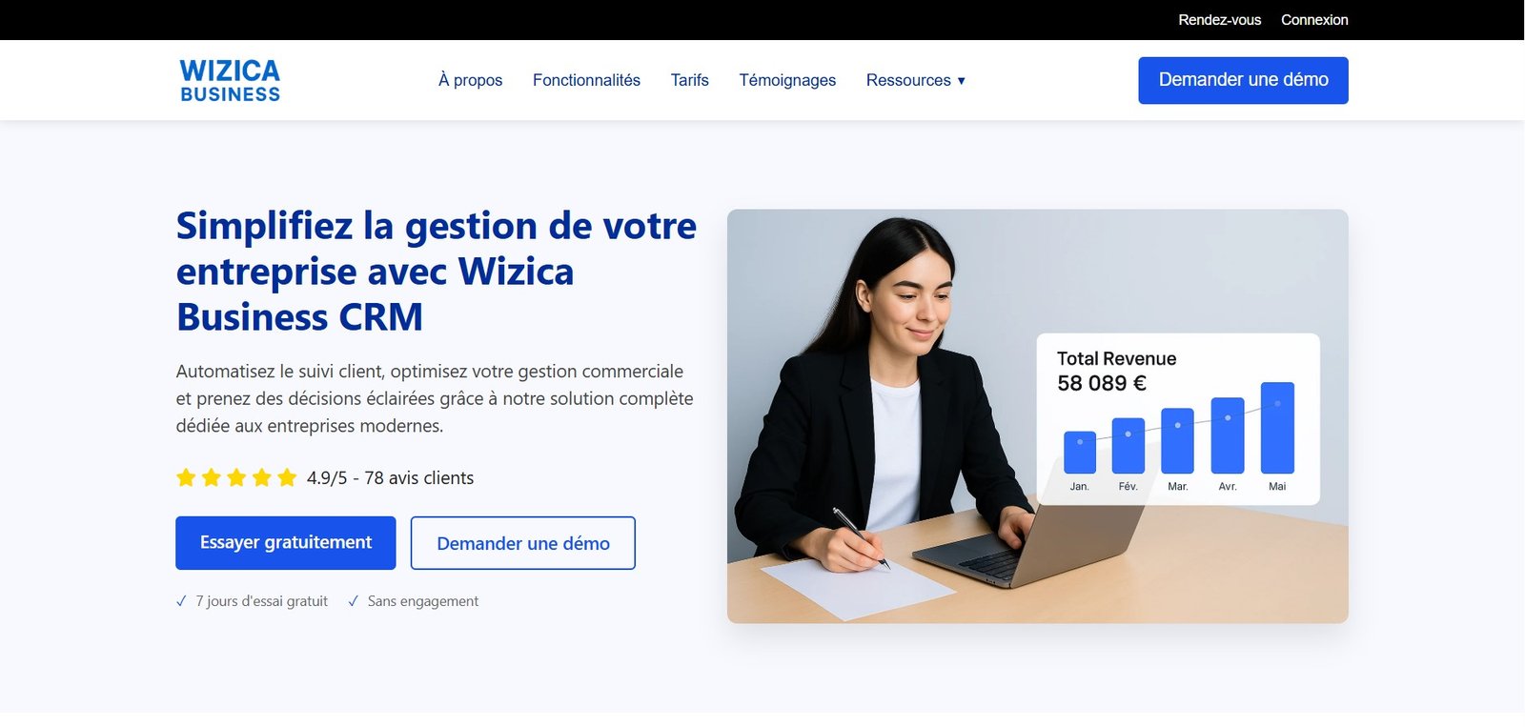Click the first yellow rating star
Screen dimensions: 1525x727
[186, 477]
